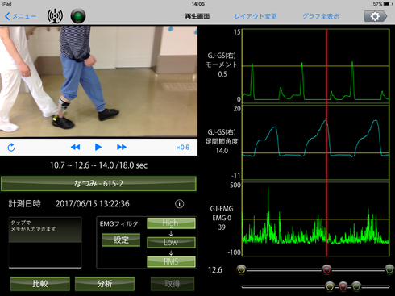Screen dimensions: 395x296
Task: Tap the 計測日時 label
Action: click(24, 204)
